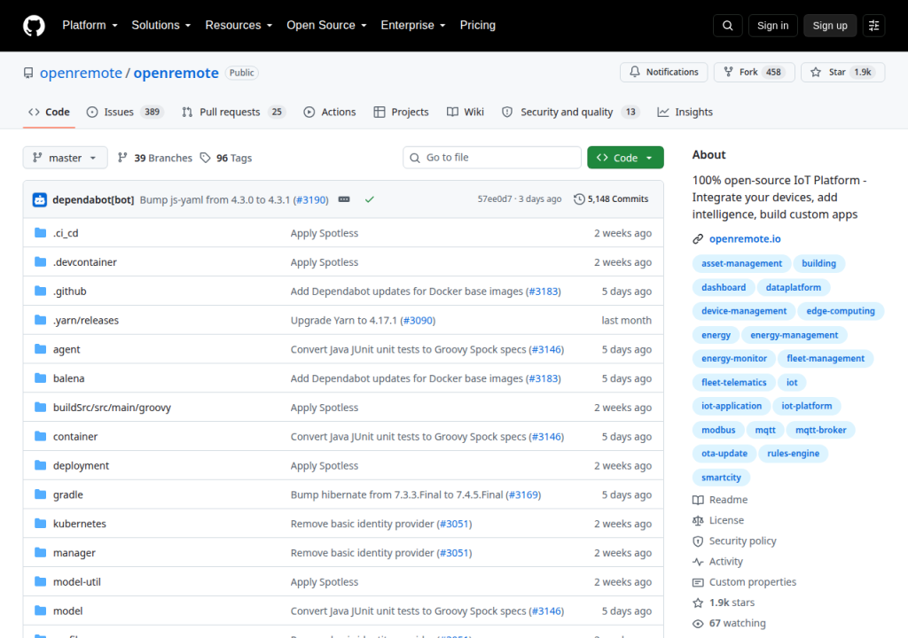Screen dimensions: 908x638
Task: Expand the Platform menu
Action: pos(90,26)
